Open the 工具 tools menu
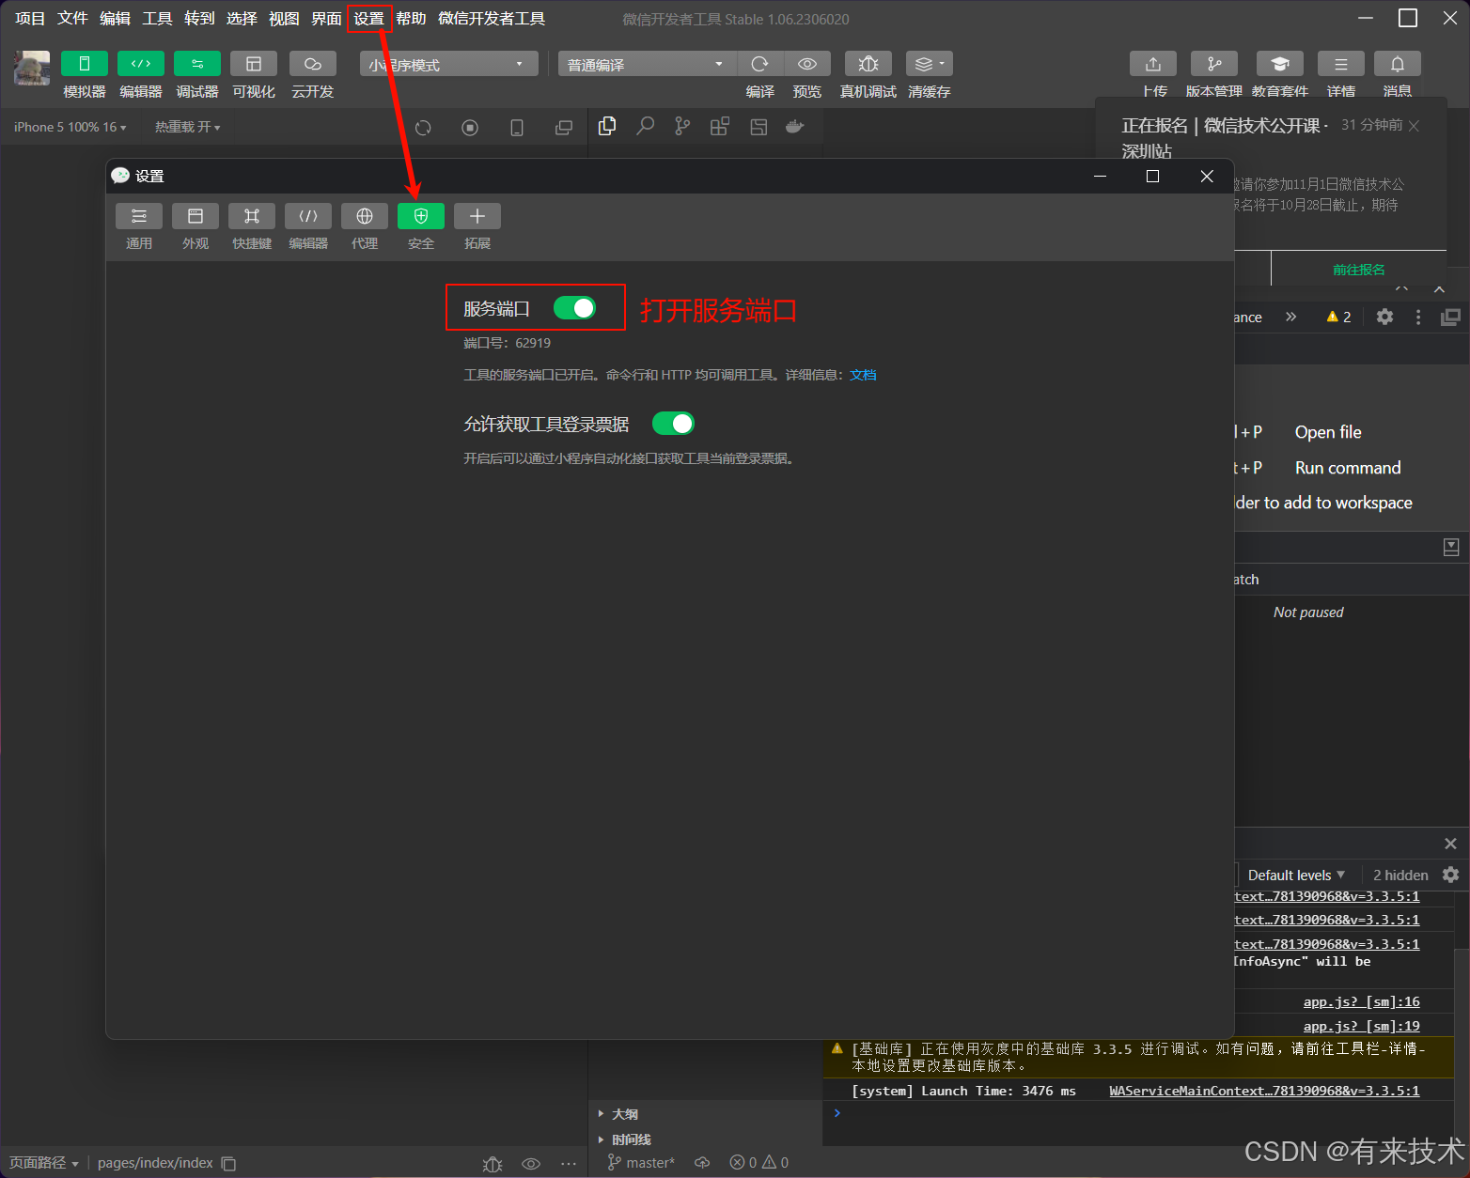This screenshot has width=1470, height=1178. pos(157,19)
